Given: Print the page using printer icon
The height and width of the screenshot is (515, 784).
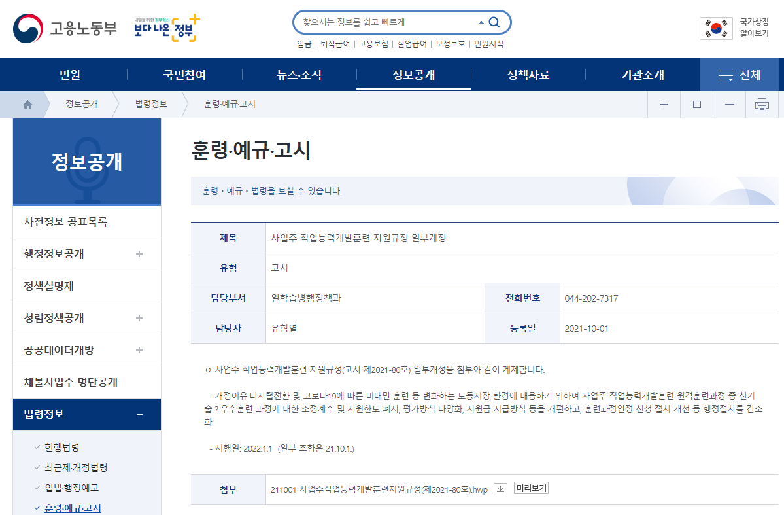Looking at the screenshot, I should point(762,105).
